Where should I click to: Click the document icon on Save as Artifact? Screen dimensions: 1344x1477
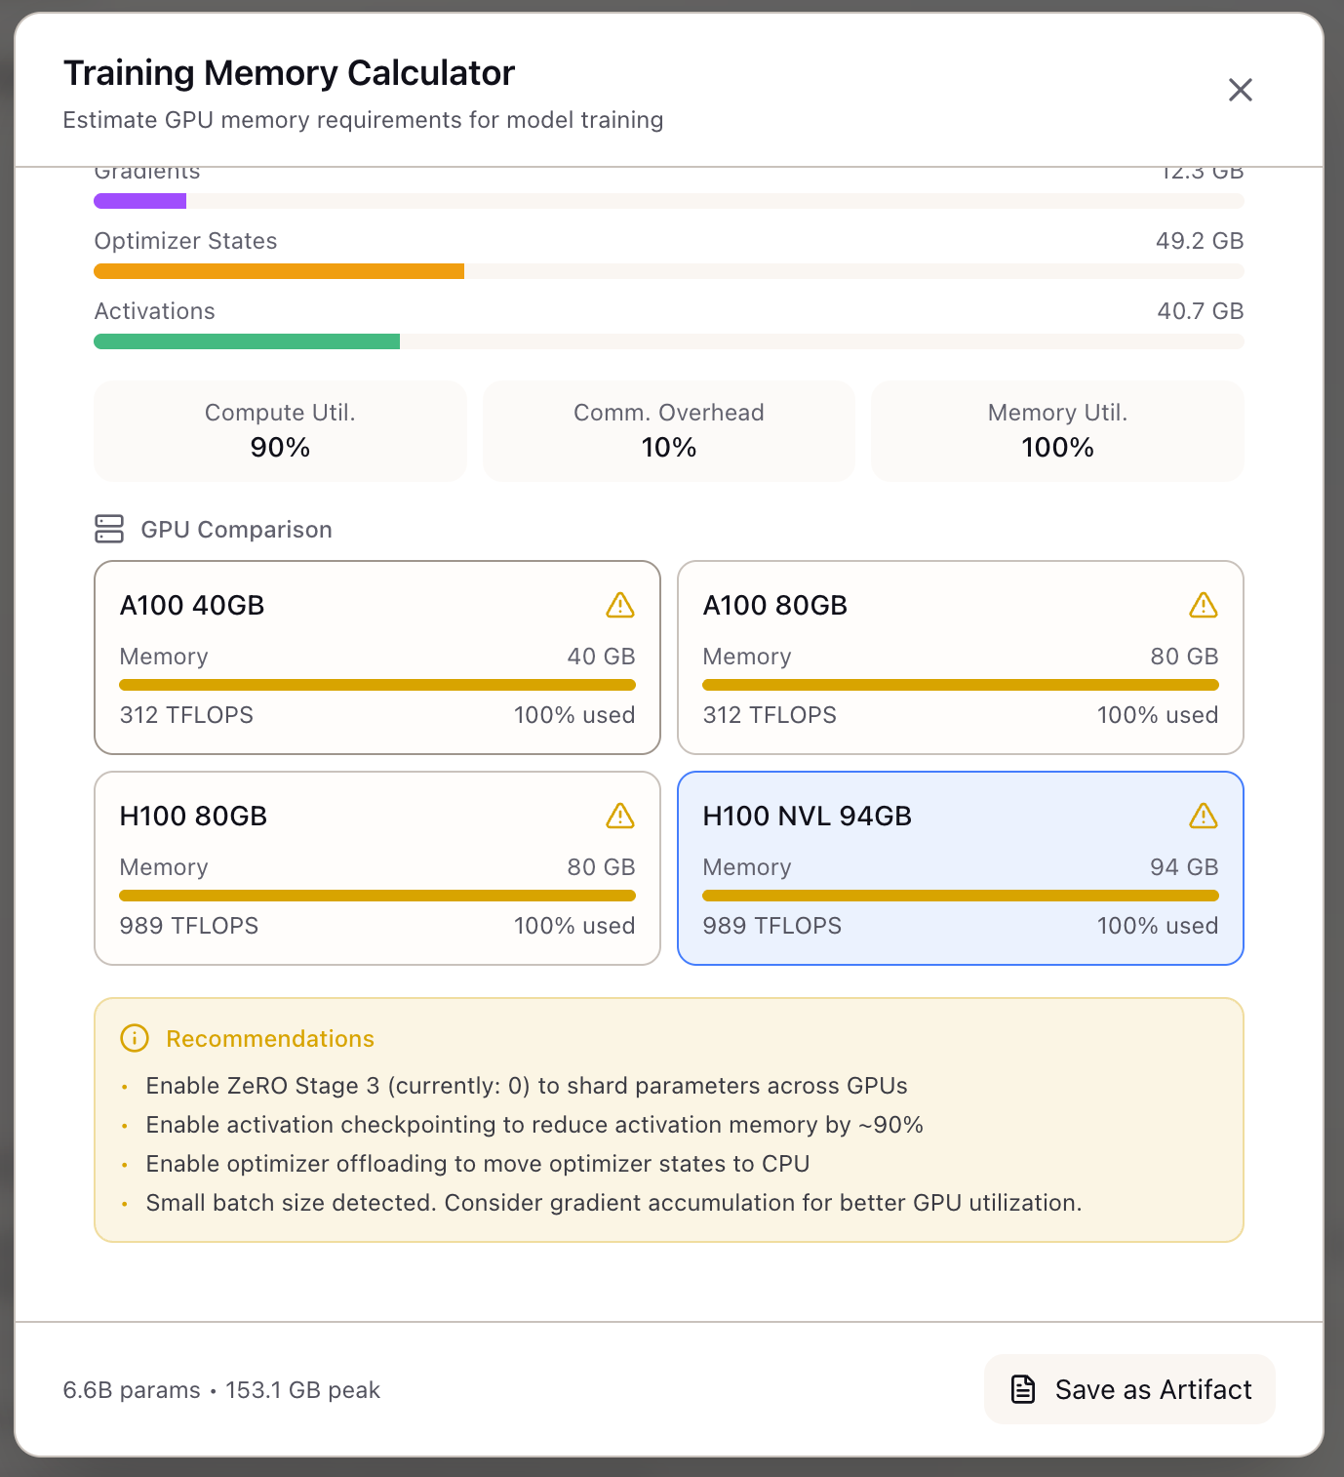tap(1022, 1389)
